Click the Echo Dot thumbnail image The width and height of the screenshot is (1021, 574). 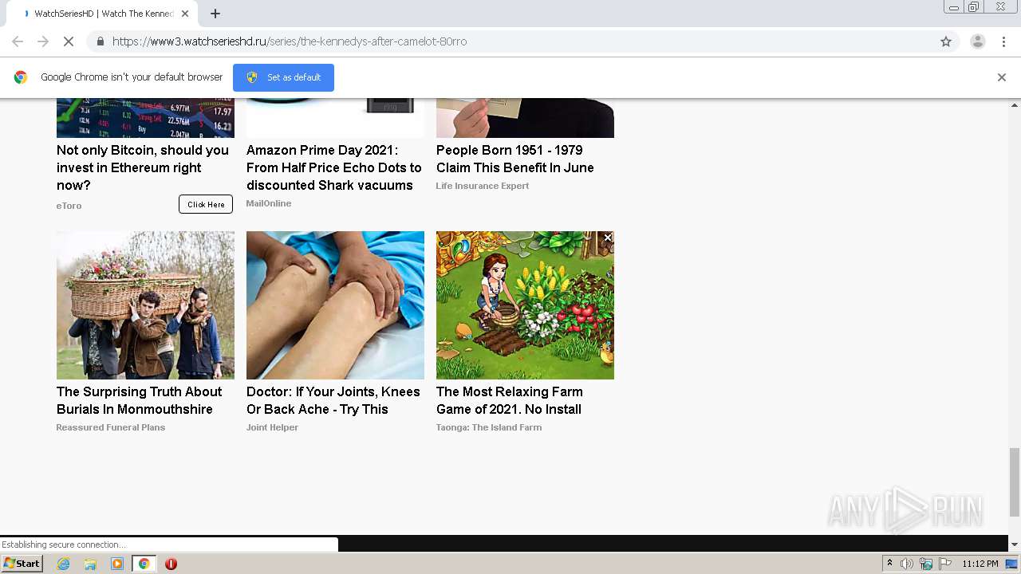pyautogui.click(x=335, y=118)
